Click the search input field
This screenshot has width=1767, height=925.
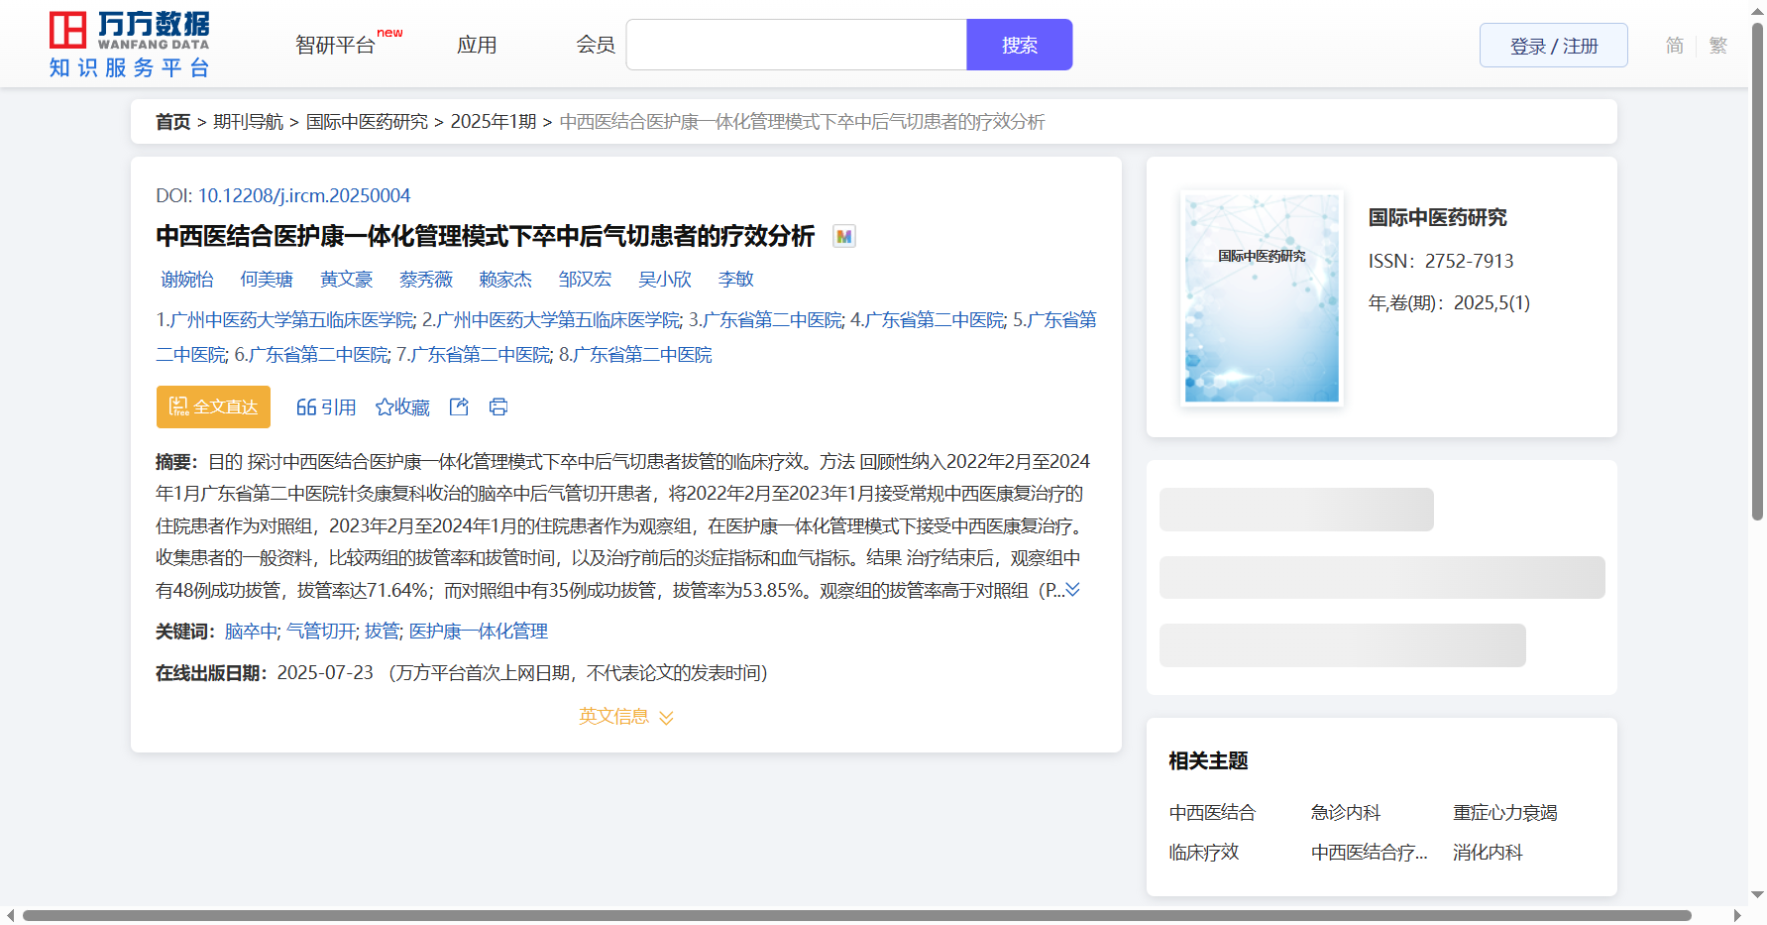pos(797,45)
